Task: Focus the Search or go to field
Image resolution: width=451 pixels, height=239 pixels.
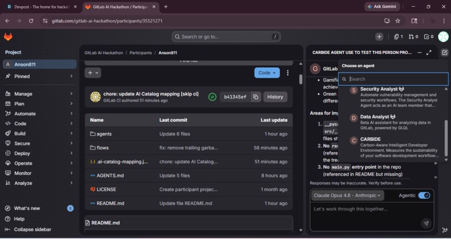Action: [226, 37]
